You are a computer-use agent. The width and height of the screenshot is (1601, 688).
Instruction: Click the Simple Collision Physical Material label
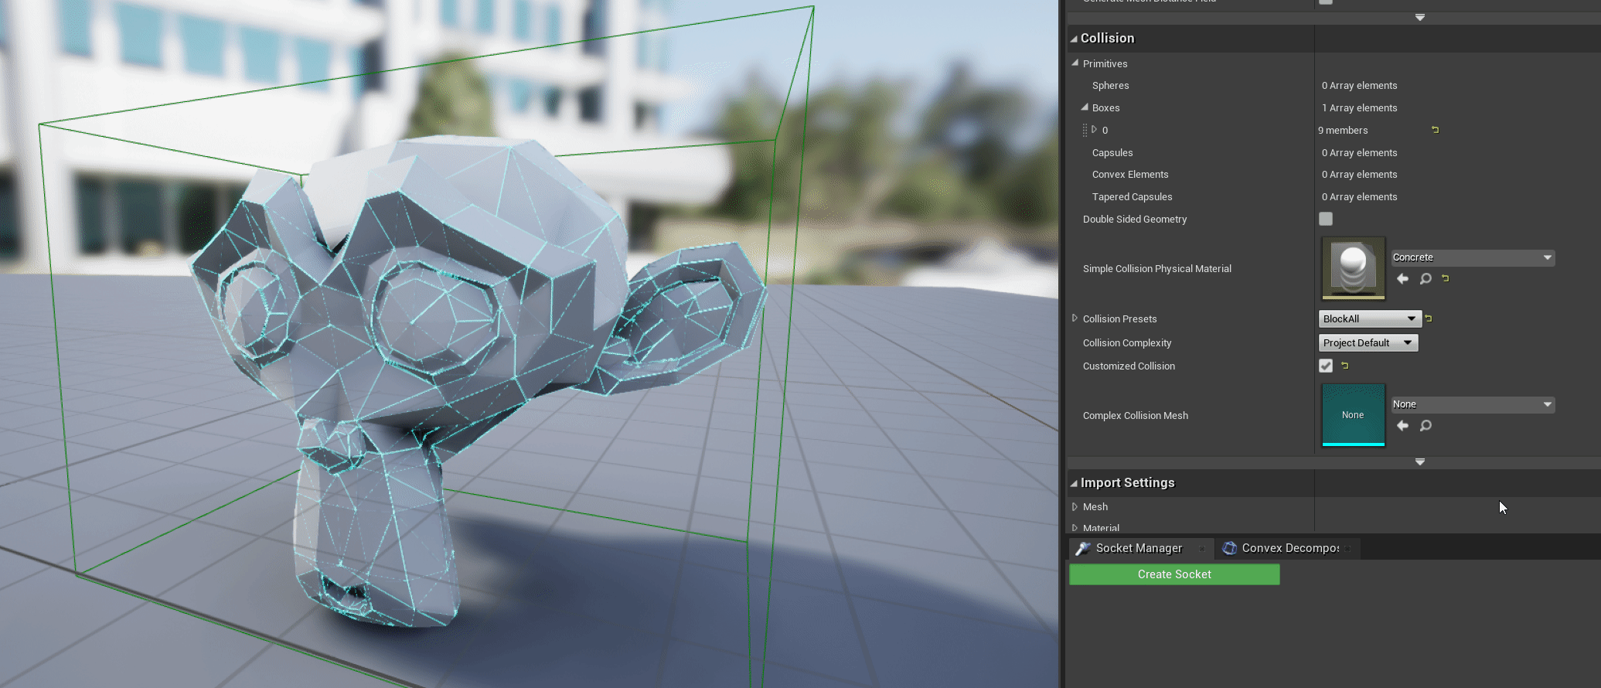click(x=1157, y=269)
